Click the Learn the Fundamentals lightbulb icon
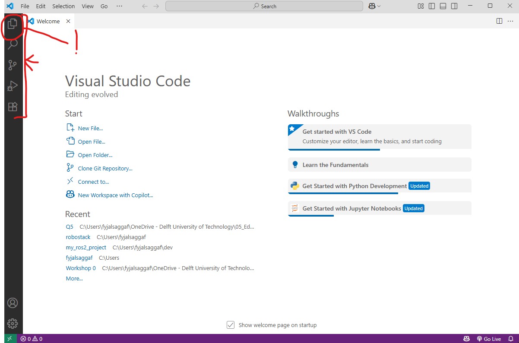 (x=295, y=165)
